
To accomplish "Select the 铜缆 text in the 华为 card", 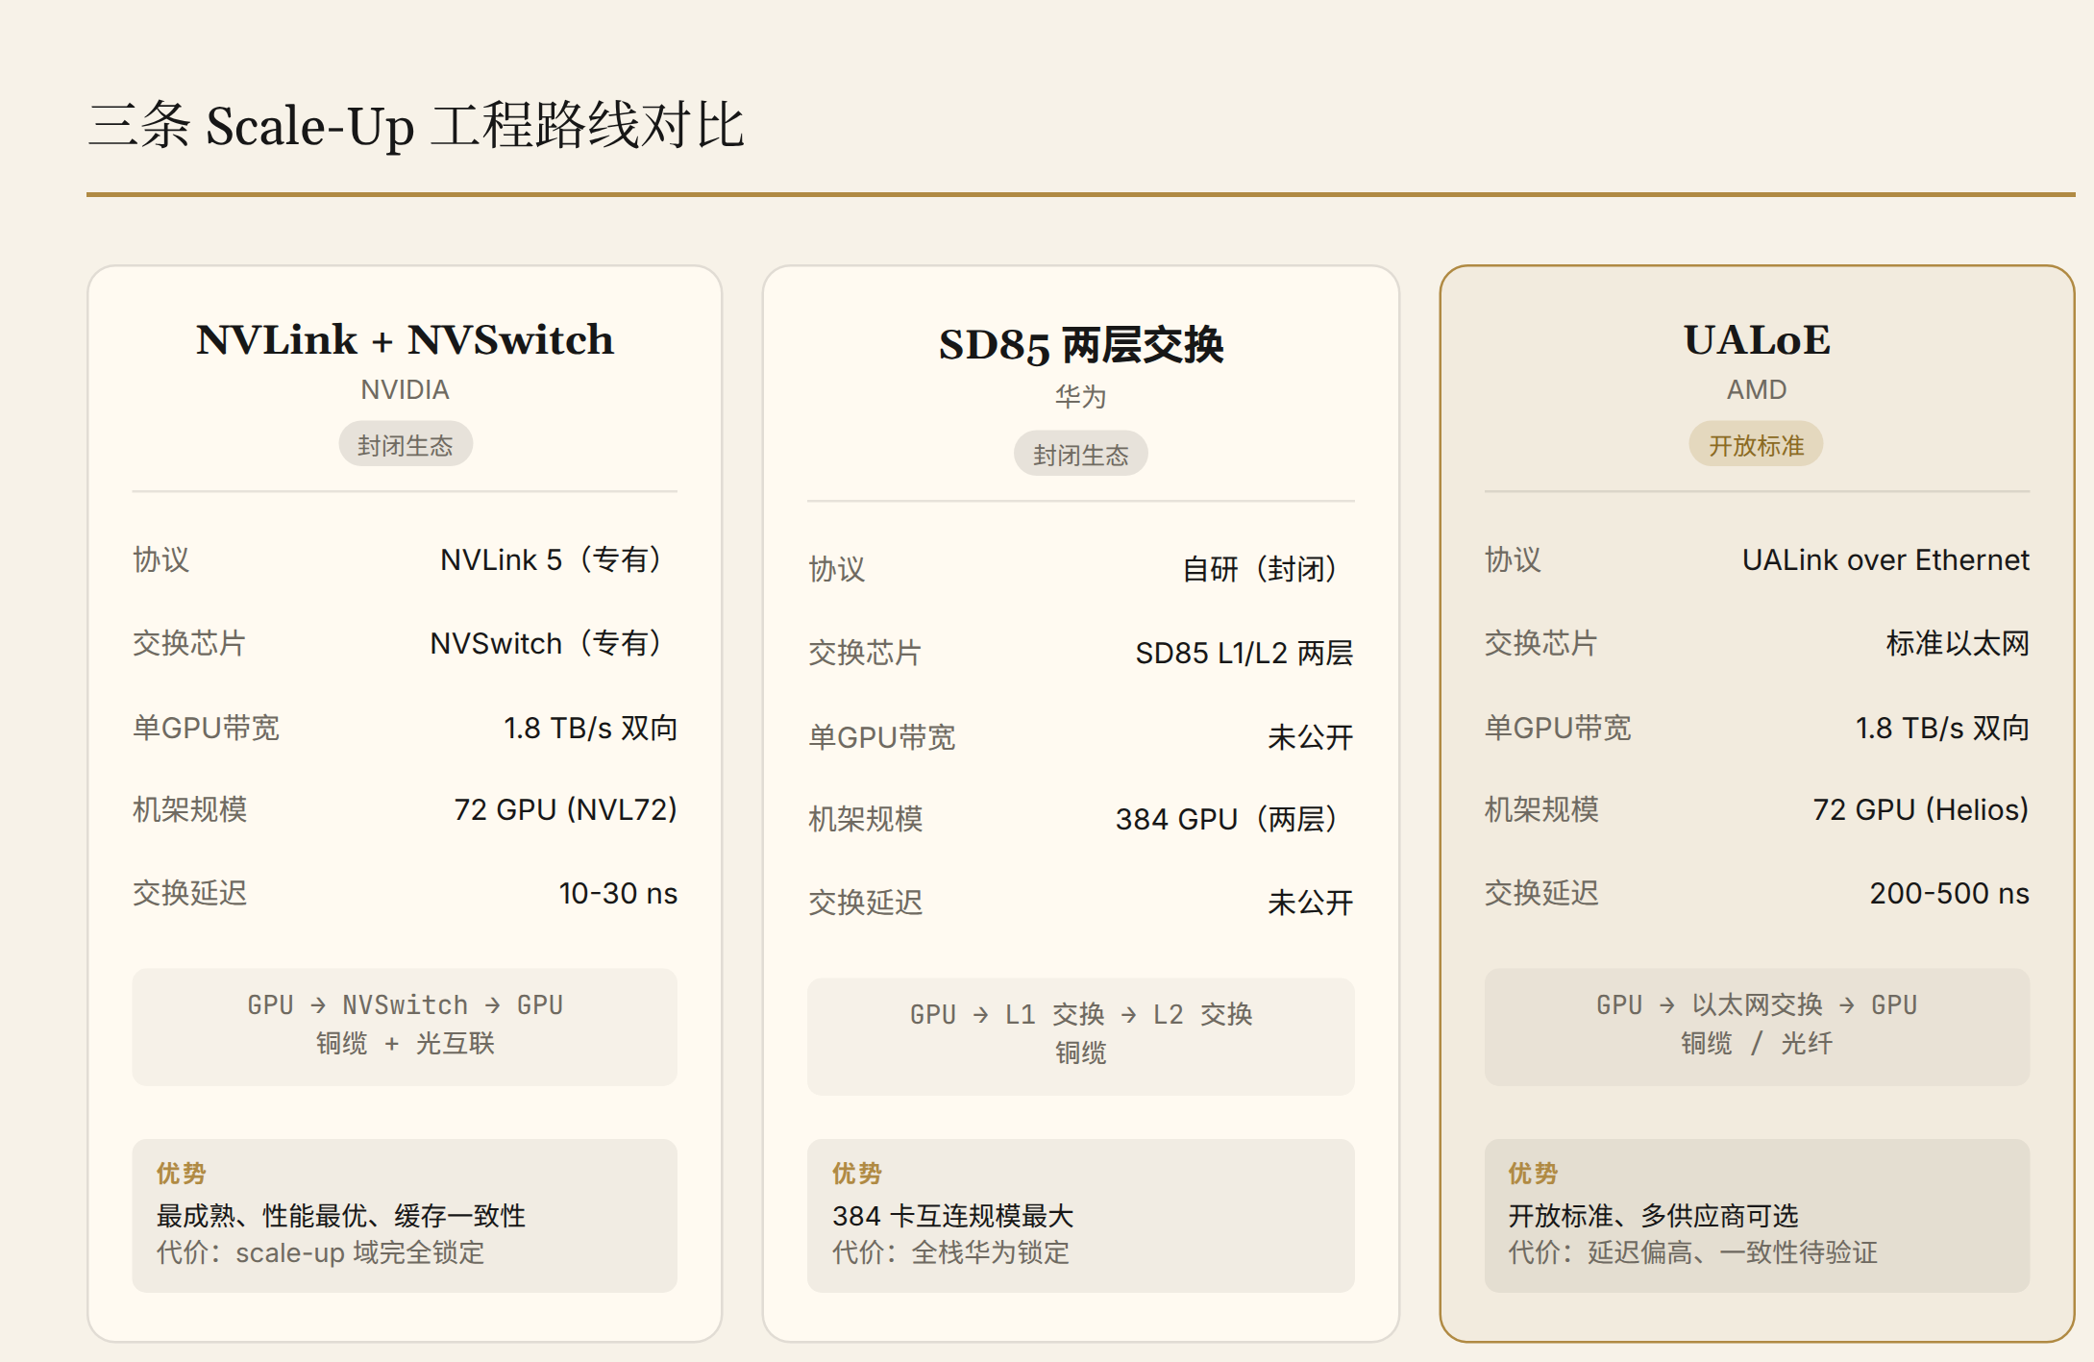I will pos(1080,1052).
